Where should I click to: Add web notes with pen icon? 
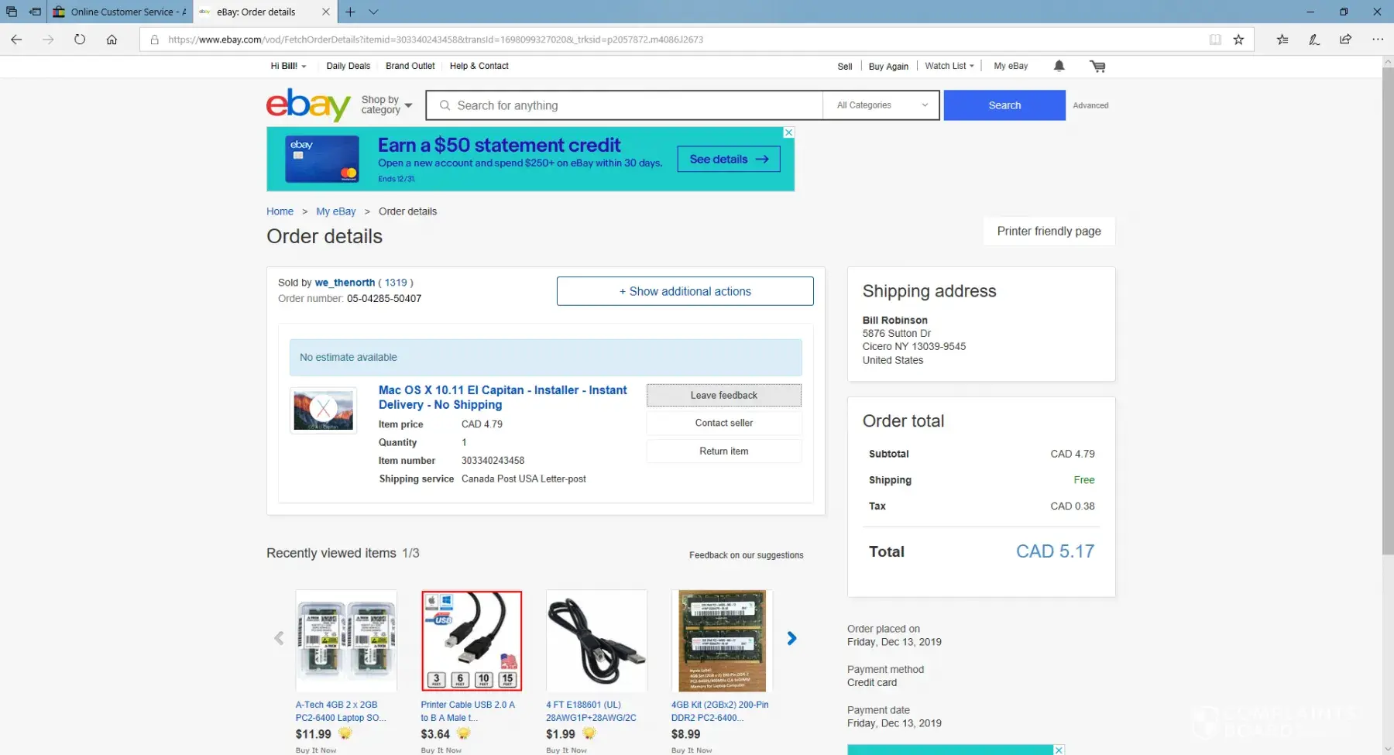[1314, 39]
